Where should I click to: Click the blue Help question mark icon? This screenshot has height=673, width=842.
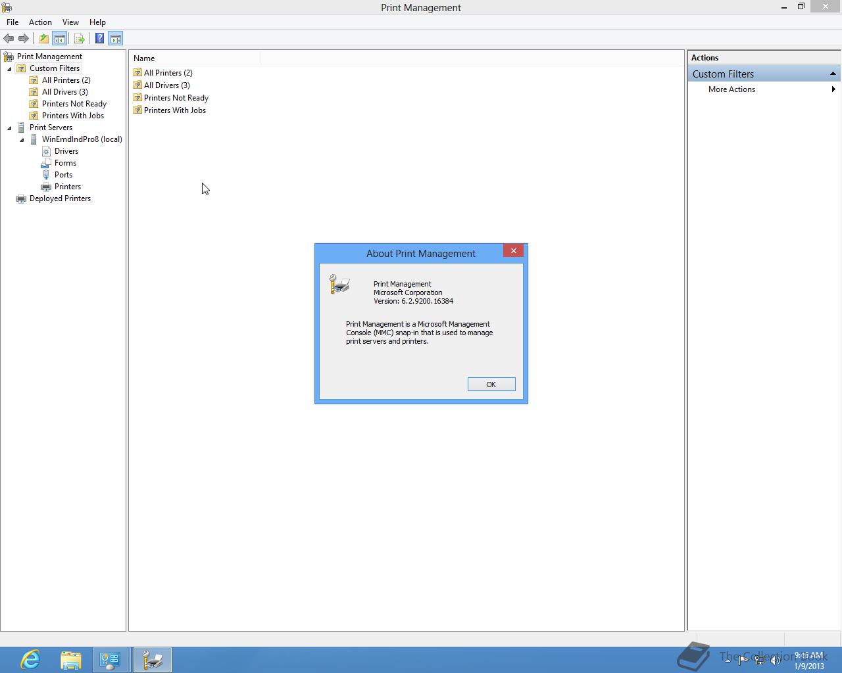click(99, 39)
